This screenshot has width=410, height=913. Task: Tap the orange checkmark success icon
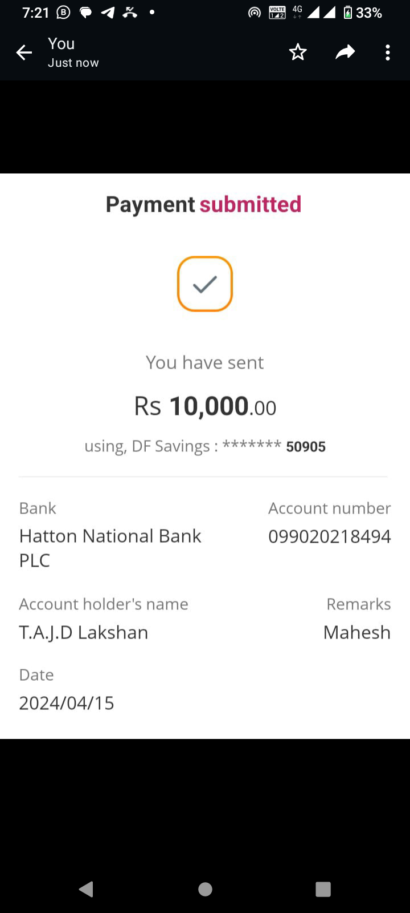click(x=205, y=284)
